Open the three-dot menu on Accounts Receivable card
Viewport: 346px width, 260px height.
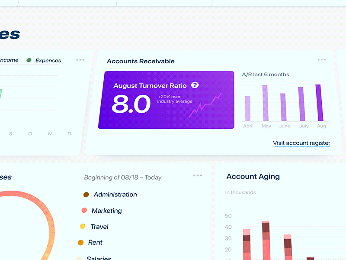coord(322,60)
